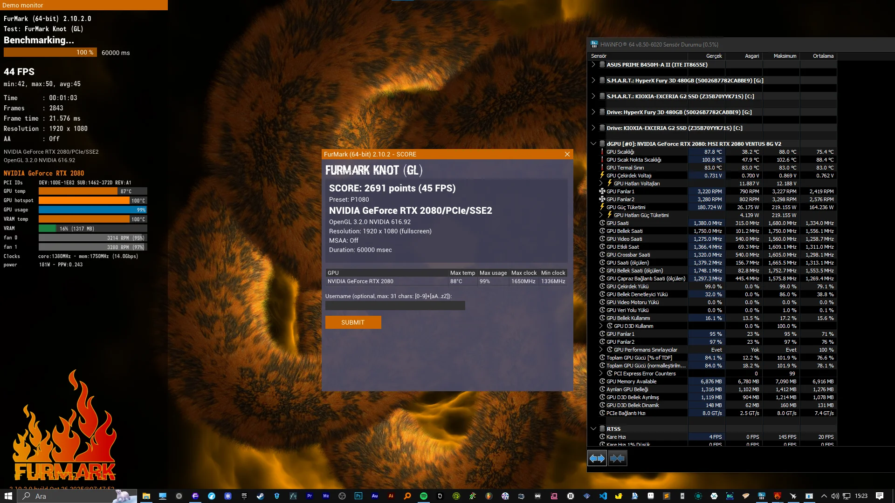Viewport: 895px width, 503px height.
Task: Click the Asgari column header
Action: (x=744, y=56)
